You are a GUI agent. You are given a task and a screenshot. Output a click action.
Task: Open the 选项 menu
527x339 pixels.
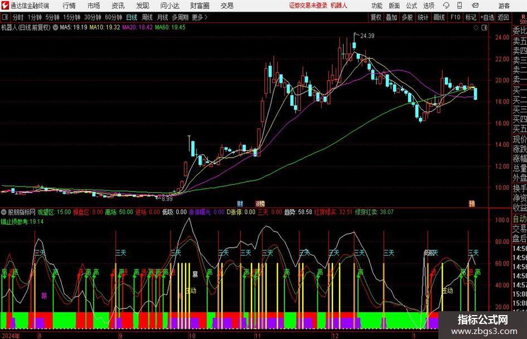428,6
